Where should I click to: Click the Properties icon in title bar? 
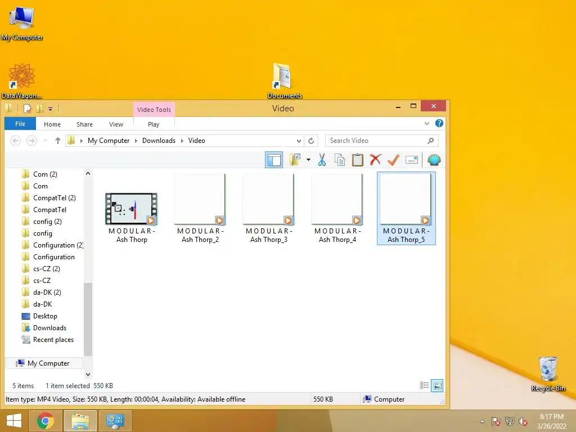pos(27,109)
